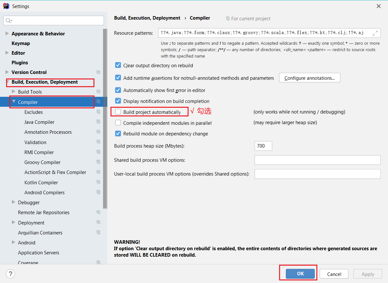
Task: Select RMI Compiler settings page
Action: (x=39, y=152)
